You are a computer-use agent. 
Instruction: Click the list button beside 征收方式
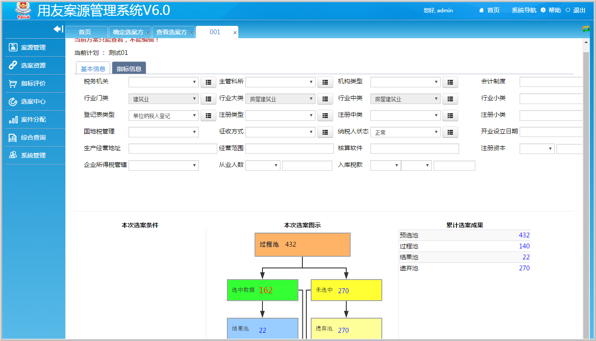pos(325,132)
